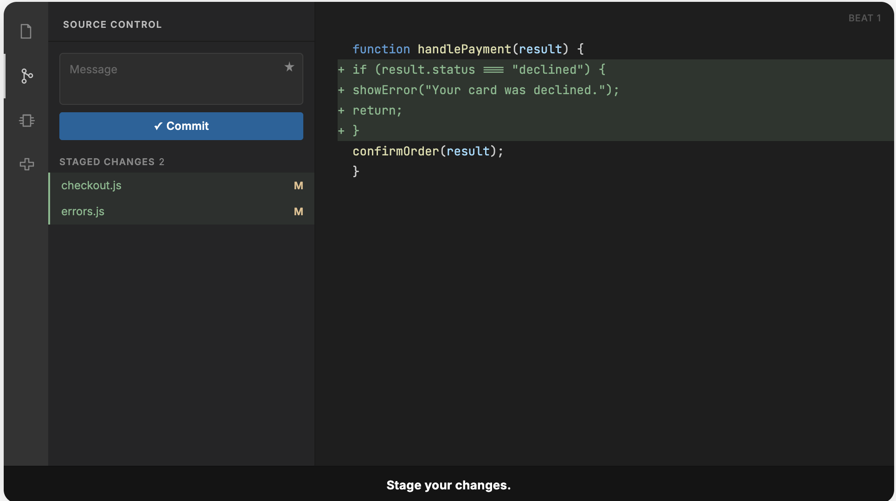Click the M badge beside errors.js
Viewport: 896px width, 501px height.
click(x=299, y=212)
